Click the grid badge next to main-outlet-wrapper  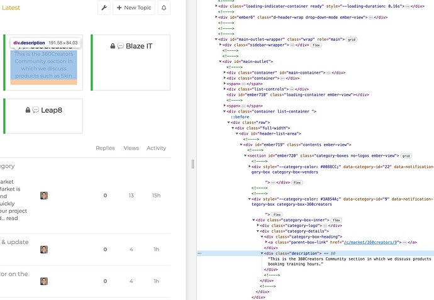click(x=352, y=40)
